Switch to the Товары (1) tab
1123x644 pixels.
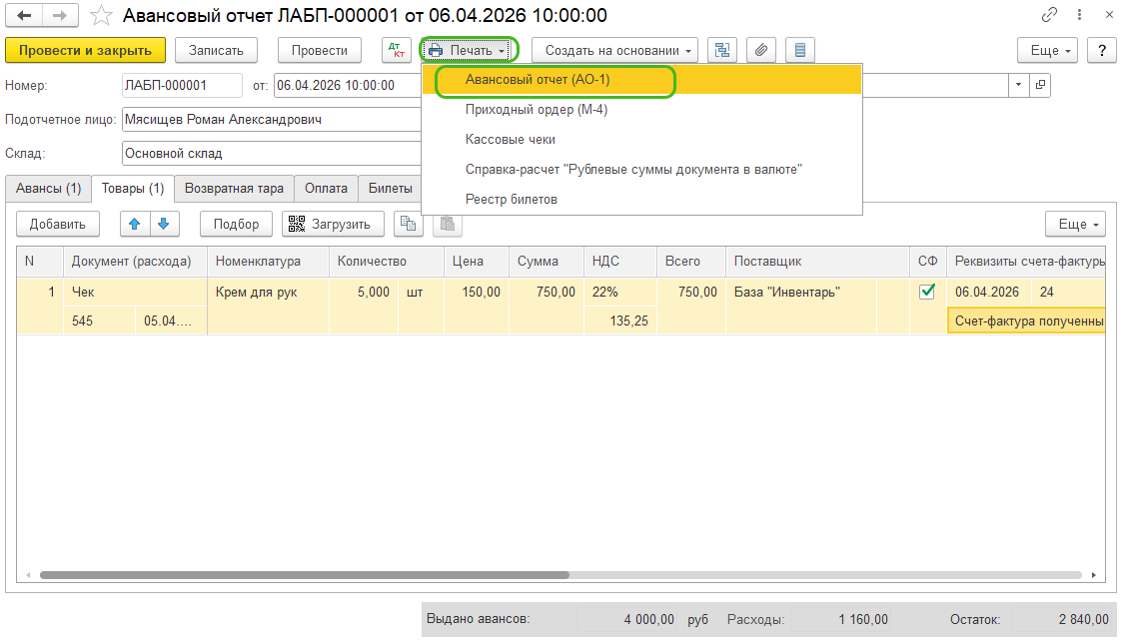(133, 188)
